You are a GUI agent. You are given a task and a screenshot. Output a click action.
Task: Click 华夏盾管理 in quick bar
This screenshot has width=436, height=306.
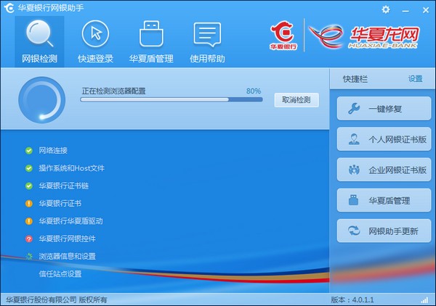click(384, 200)
